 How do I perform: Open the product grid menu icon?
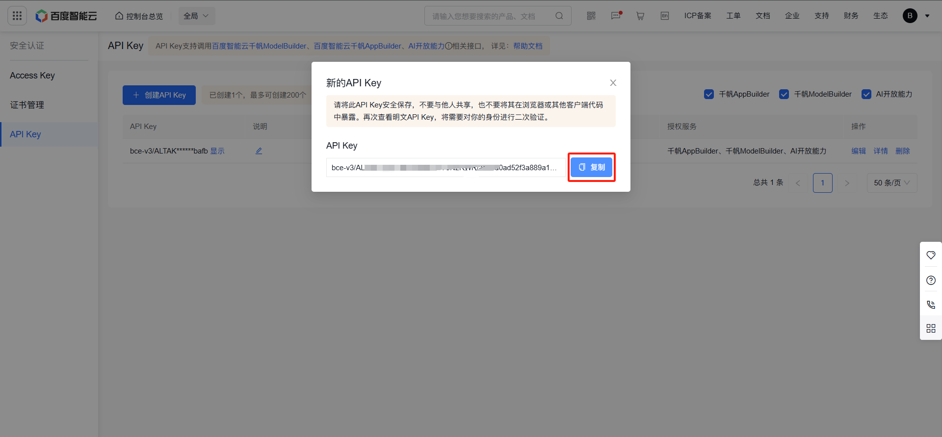[x=17, y=16]
